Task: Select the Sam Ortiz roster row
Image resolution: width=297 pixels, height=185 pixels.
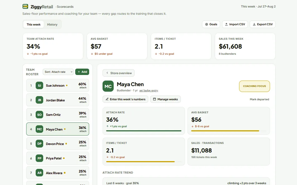Action: pyautogui.click(x=58, y=115)
